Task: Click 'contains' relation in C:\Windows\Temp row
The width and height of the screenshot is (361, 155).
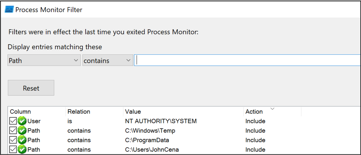Action: coord(79,131)
